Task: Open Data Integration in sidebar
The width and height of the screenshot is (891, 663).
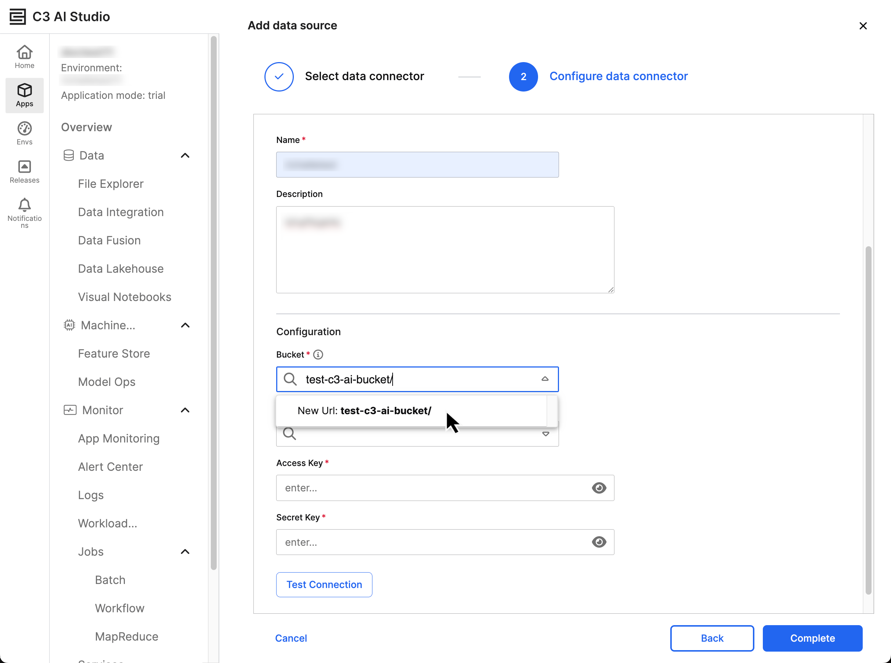Action: (121, 212)
